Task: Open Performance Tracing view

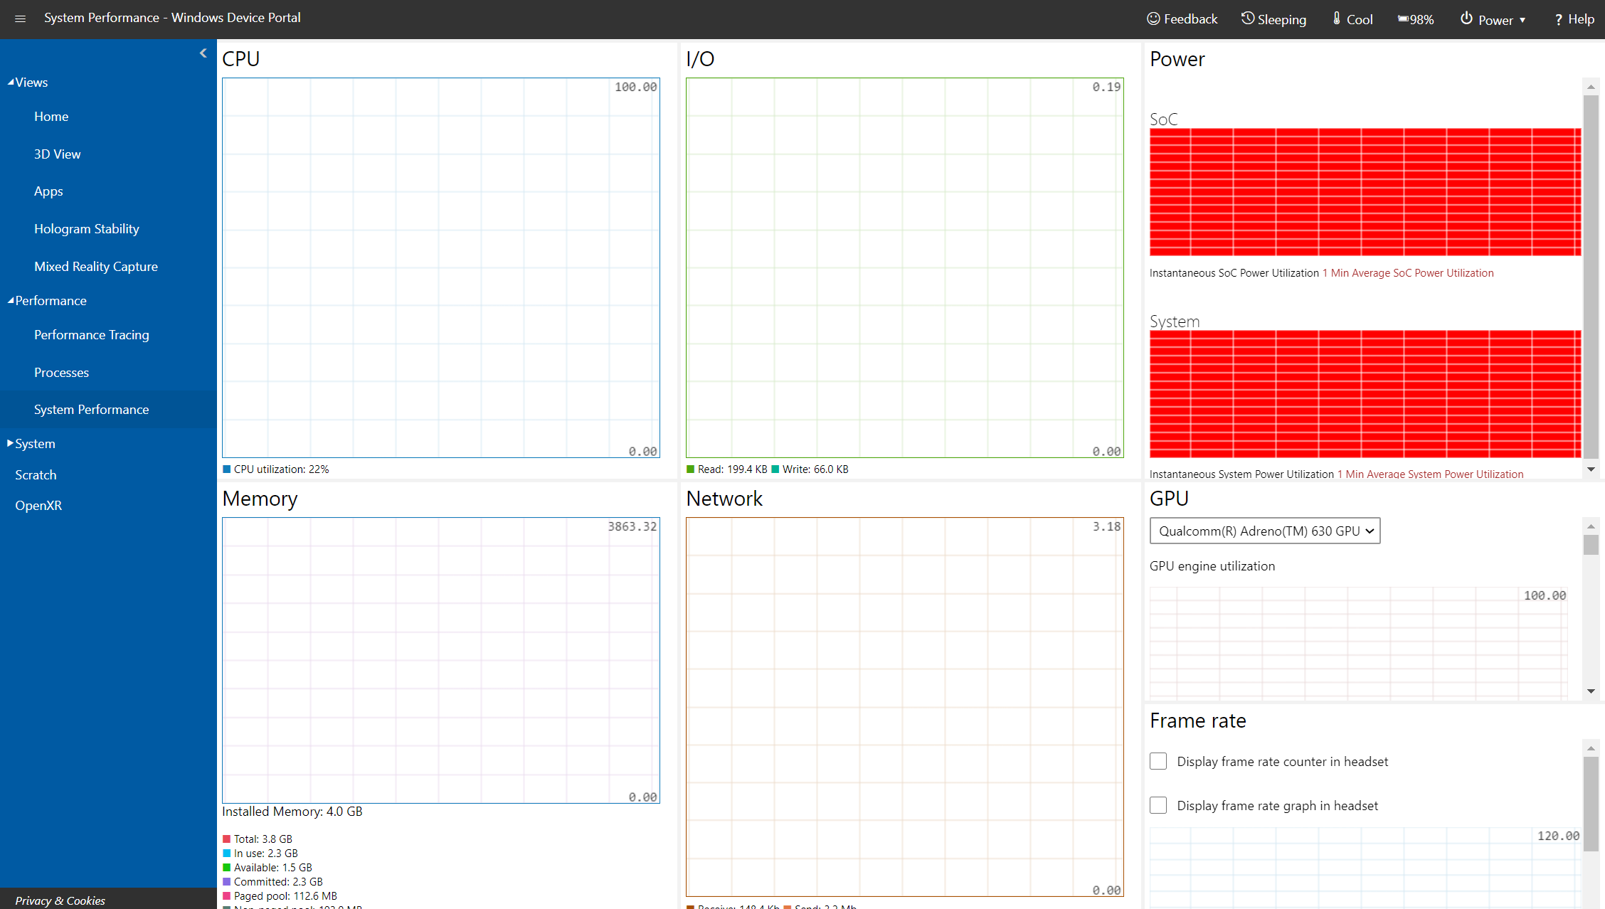Action: pyautogui.click(x=92, y=335)
